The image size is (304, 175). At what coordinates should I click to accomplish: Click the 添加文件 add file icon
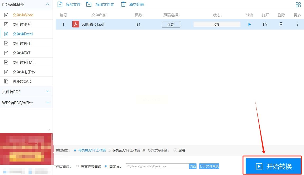click(60, 4)
